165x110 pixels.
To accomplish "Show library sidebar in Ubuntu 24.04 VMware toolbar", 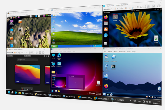I will [x=138, y=7].
